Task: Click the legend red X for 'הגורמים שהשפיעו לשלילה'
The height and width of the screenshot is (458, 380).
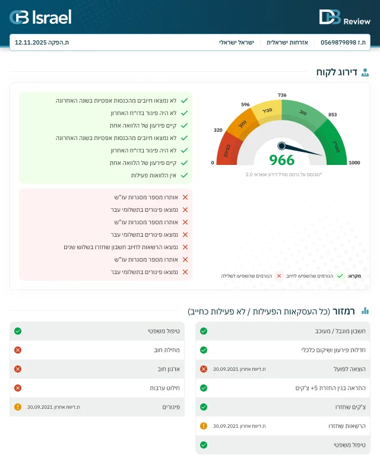Action: pos(279,276)
